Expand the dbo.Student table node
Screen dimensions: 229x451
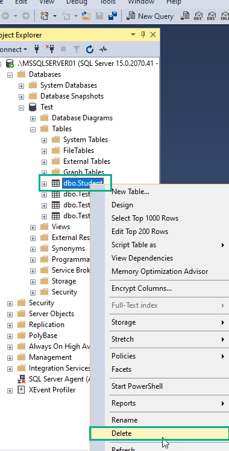pyautogui.click(x=44, y=184)
